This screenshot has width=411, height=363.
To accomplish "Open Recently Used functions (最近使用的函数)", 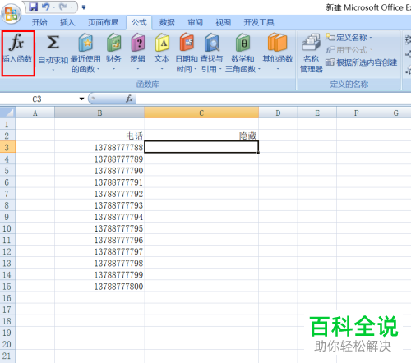I will (85, 53).
